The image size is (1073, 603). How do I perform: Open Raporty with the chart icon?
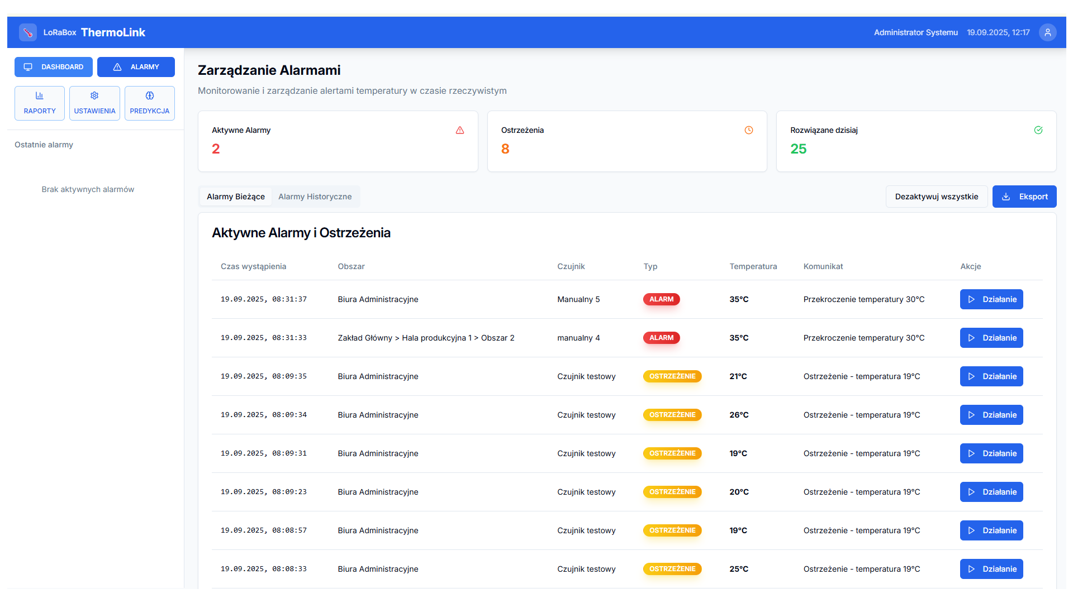(40, 103)
